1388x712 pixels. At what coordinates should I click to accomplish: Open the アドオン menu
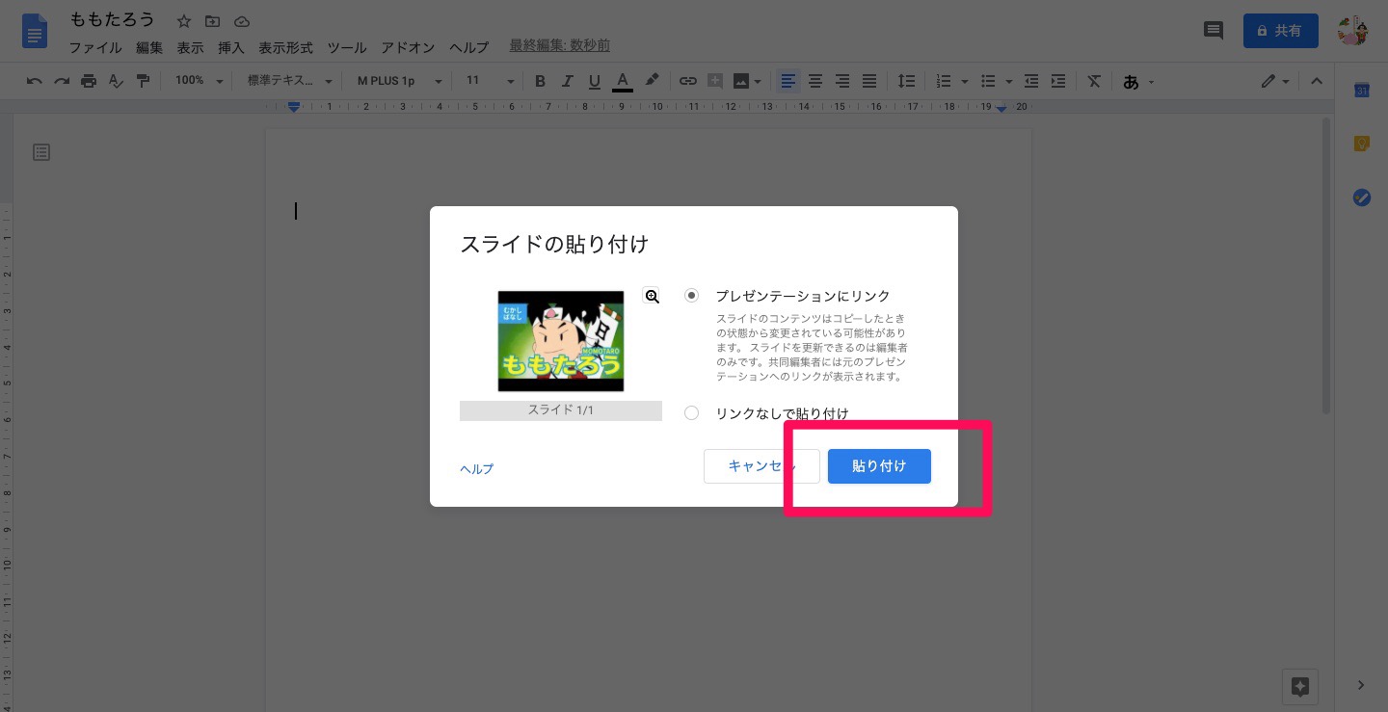(408, 47)
